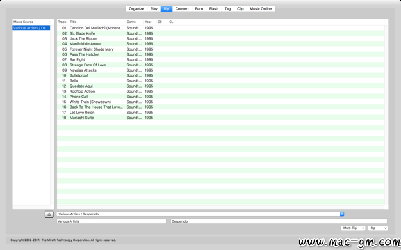Image resolution: width=401 pixels, height=250 pixels.
Task: Sort by Title column header
Action: [x=97, y=22]
